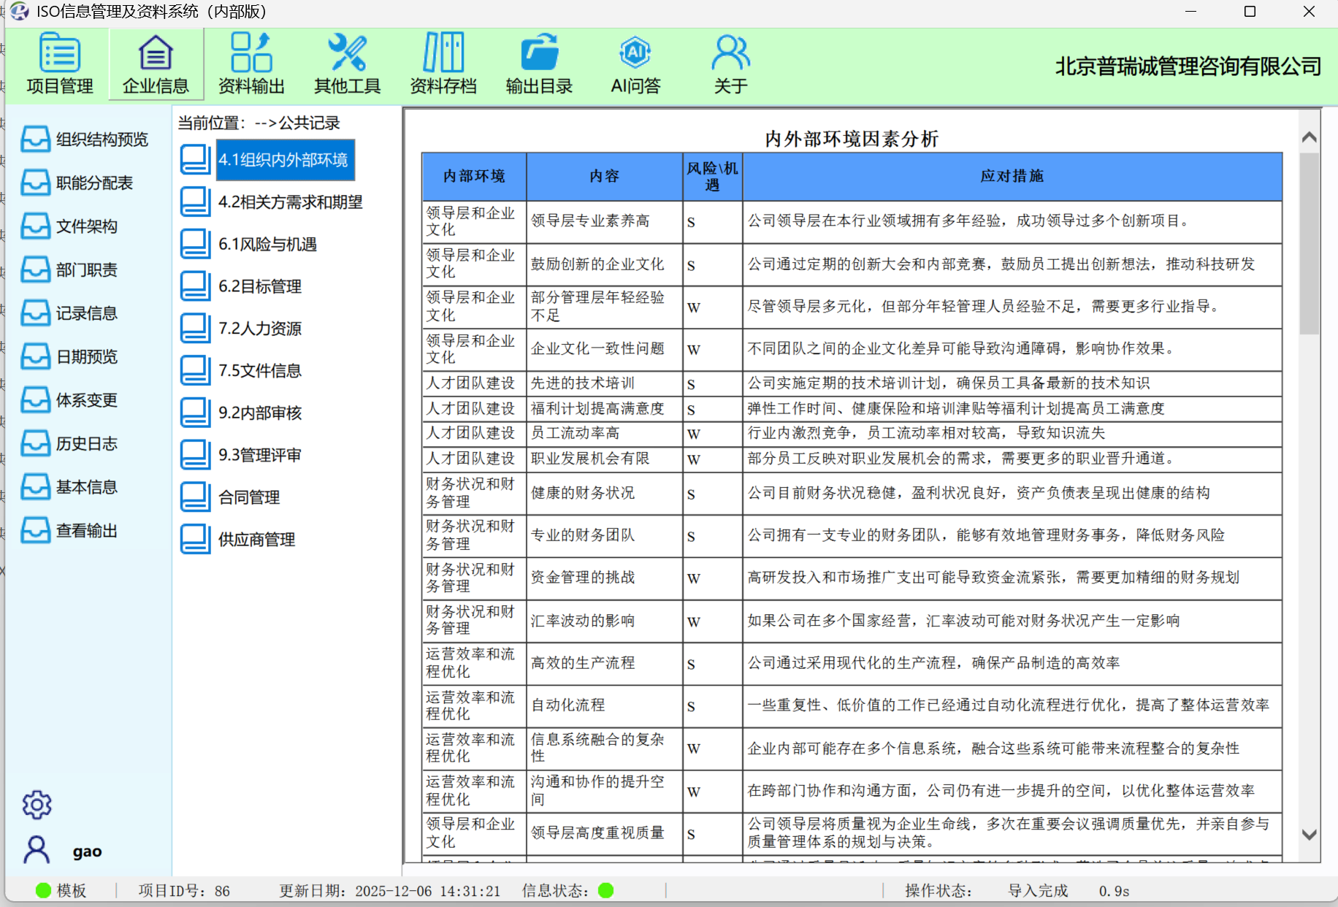Click the green 模板 status indicator
This screenshot has height=907, width=1338.
[44, 890]
